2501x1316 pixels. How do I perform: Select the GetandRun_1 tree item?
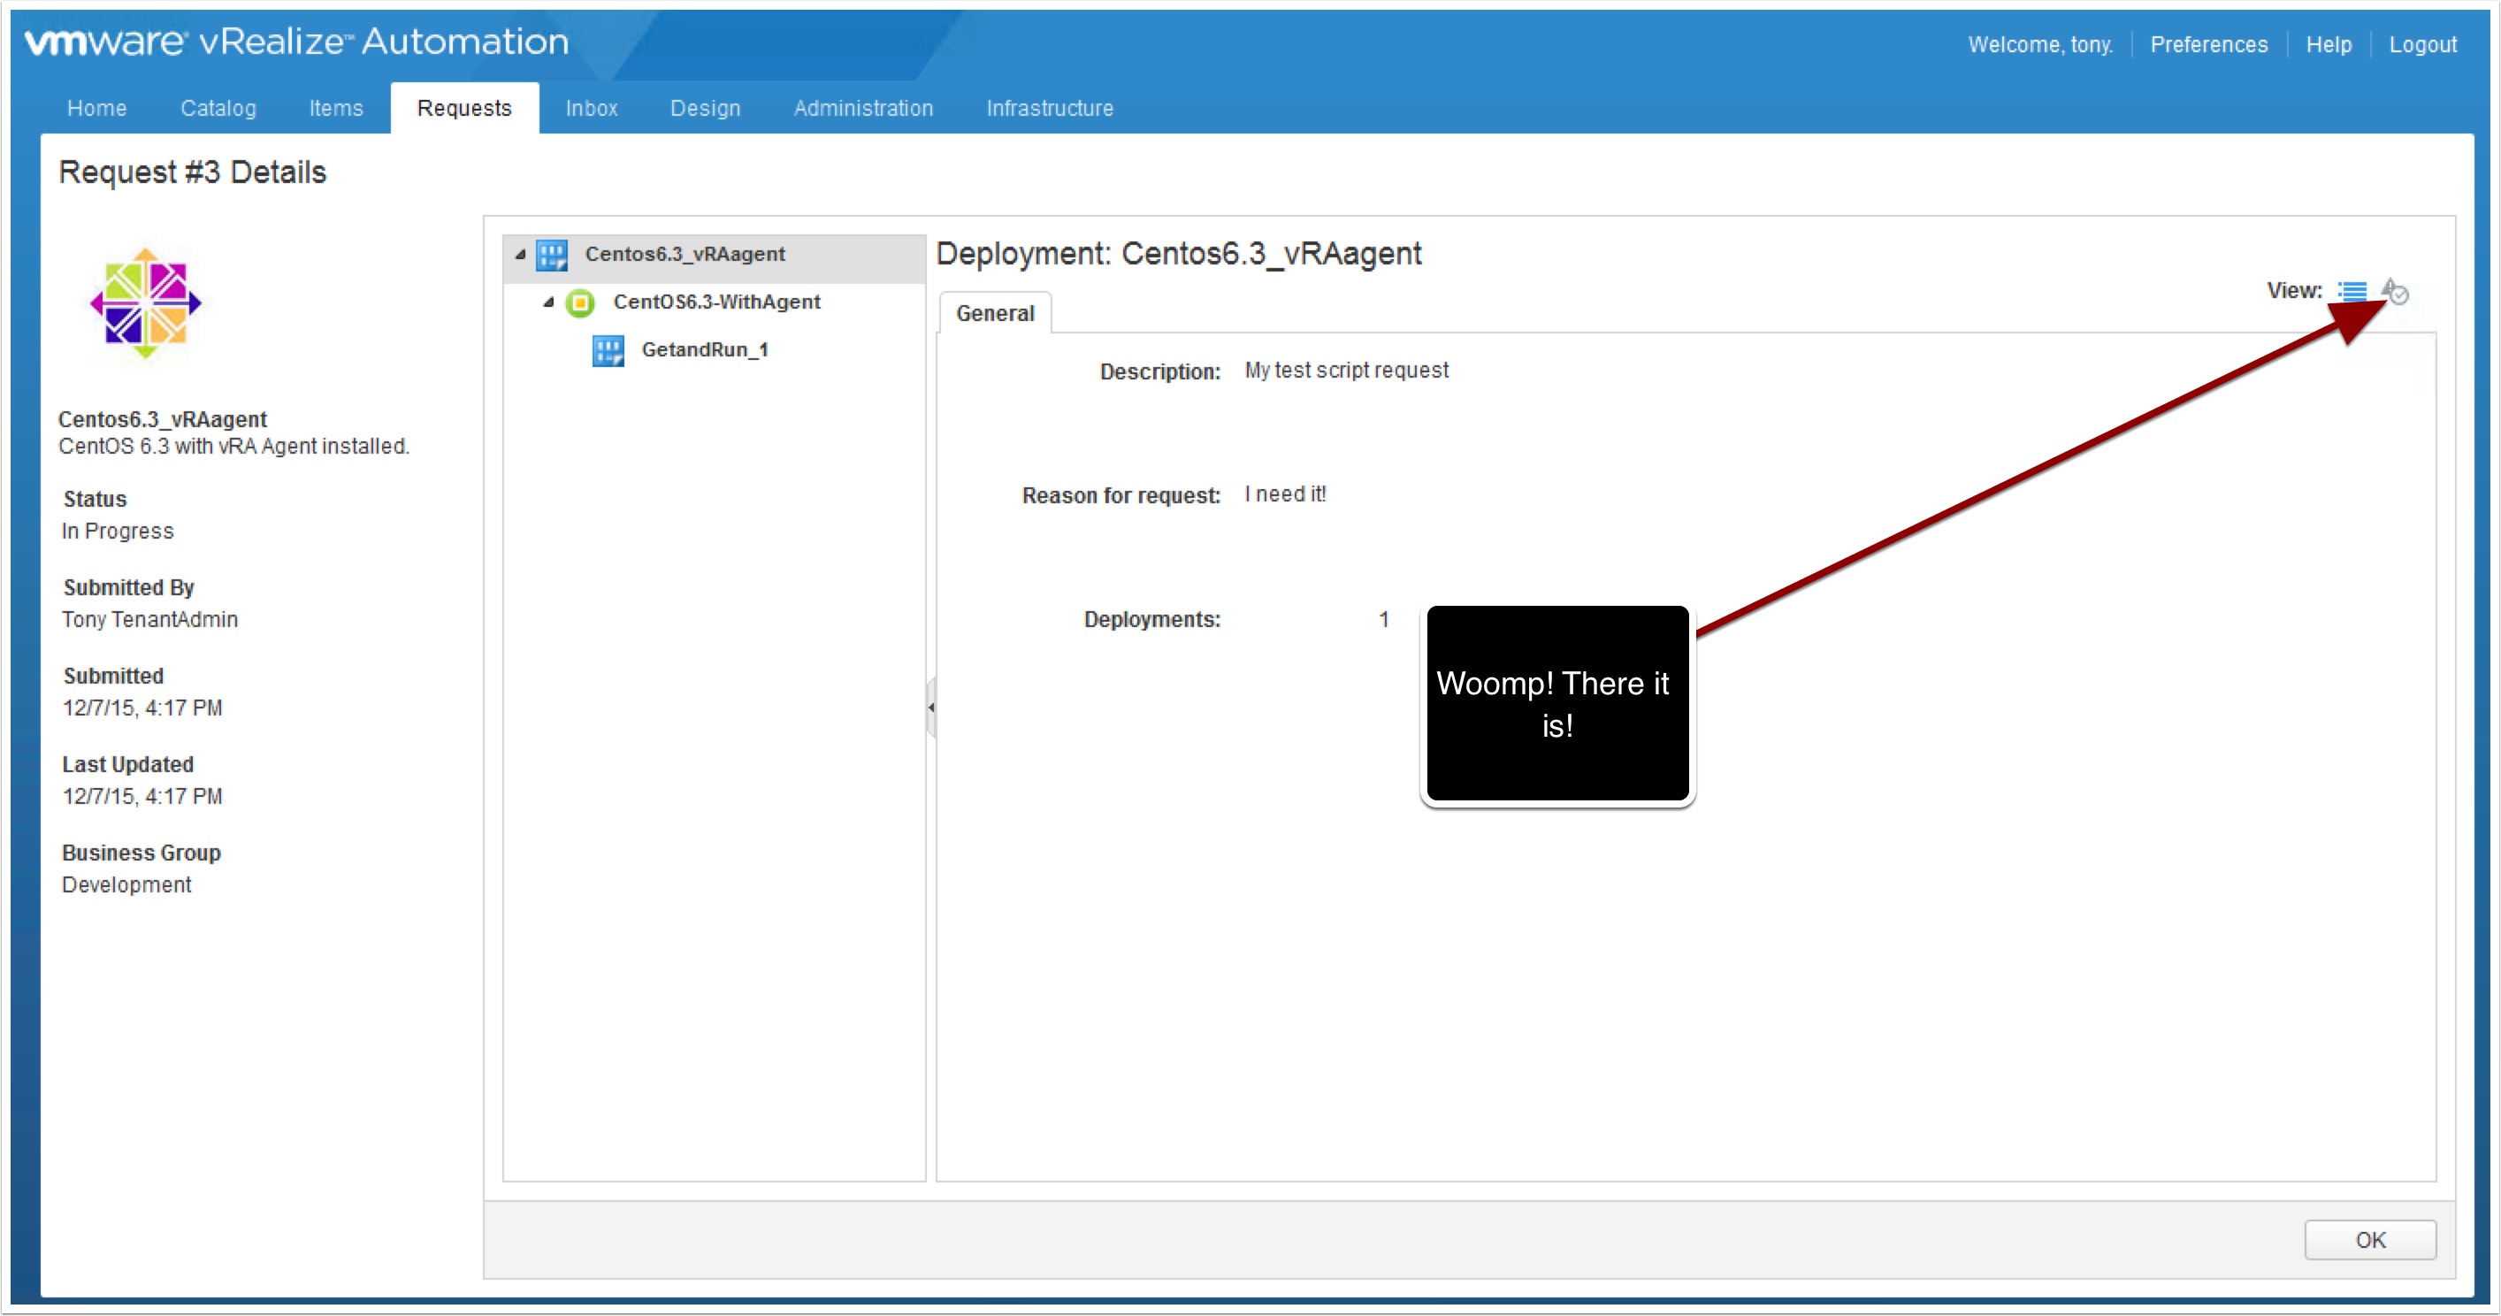coord(704,349)
